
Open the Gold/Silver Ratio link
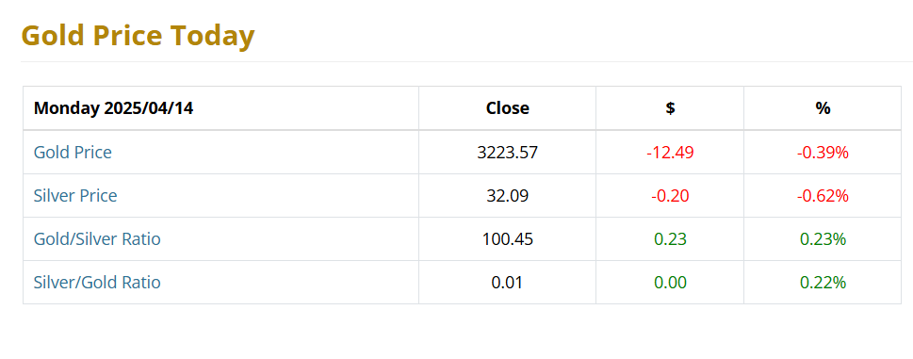coord(97,239)
